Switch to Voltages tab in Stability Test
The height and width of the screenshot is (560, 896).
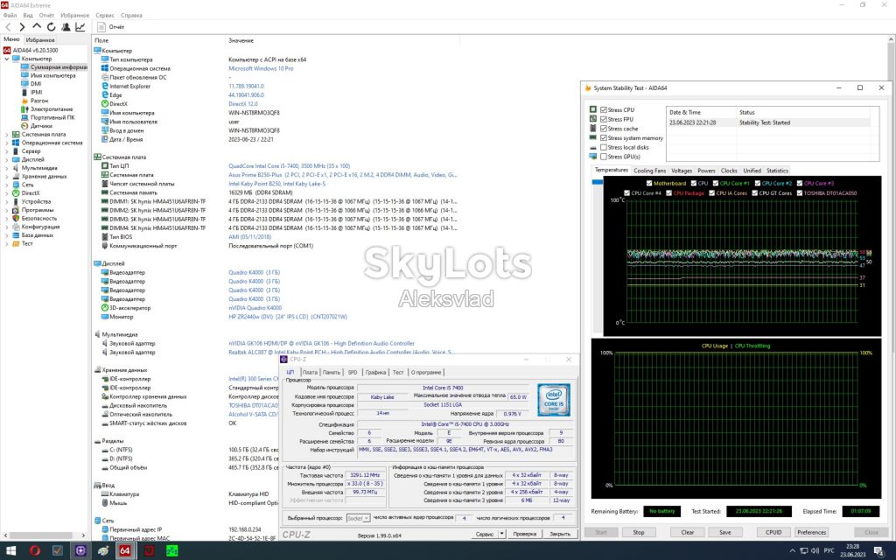point(681,171)
